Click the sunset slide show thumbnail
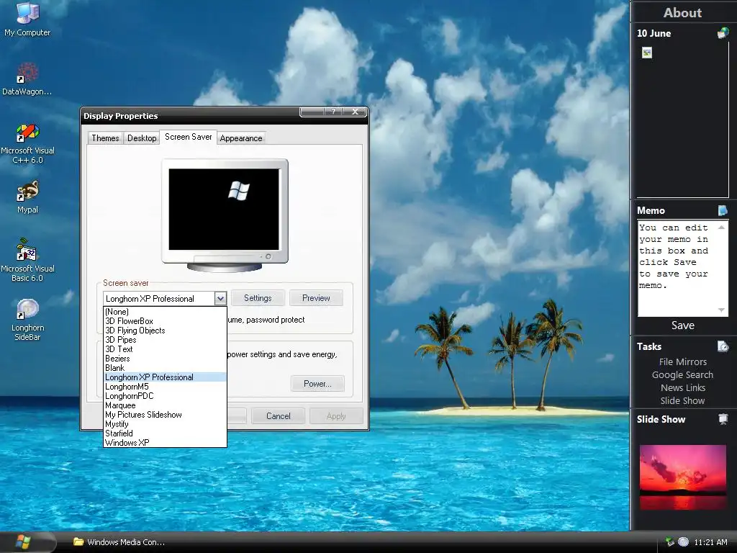The height and width of the screenshot is (553, 737). 682,477
